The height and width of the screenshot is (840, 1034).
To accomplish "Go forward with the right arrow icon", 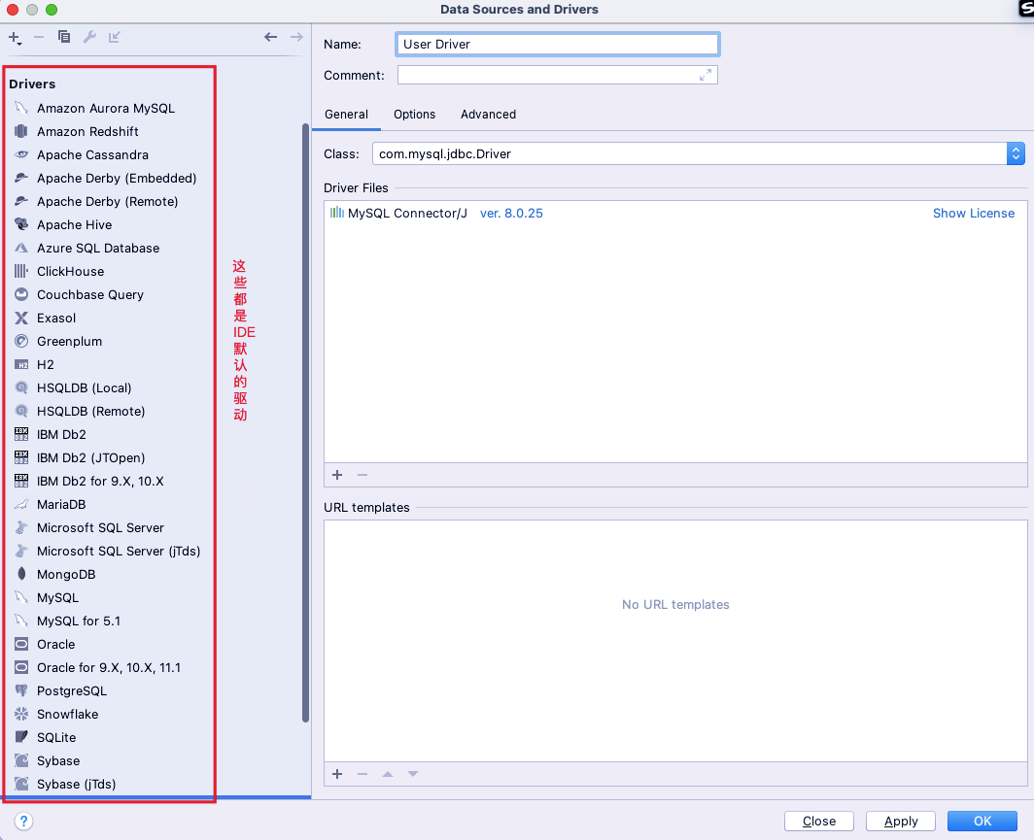I will pyautogui.click(x=296, y=37).
